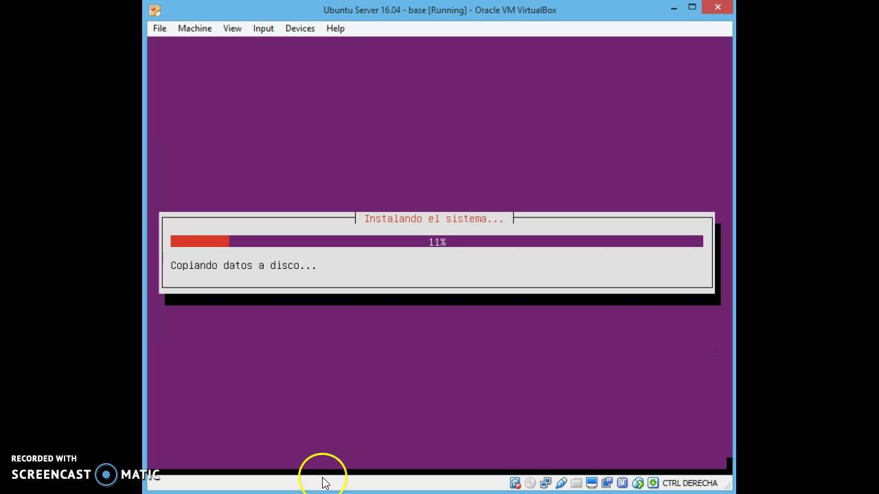879x494 pixels.
Task: Click the window title 'Ubuntu Server 16.04 - base'
Action: [x=375, y=10]
